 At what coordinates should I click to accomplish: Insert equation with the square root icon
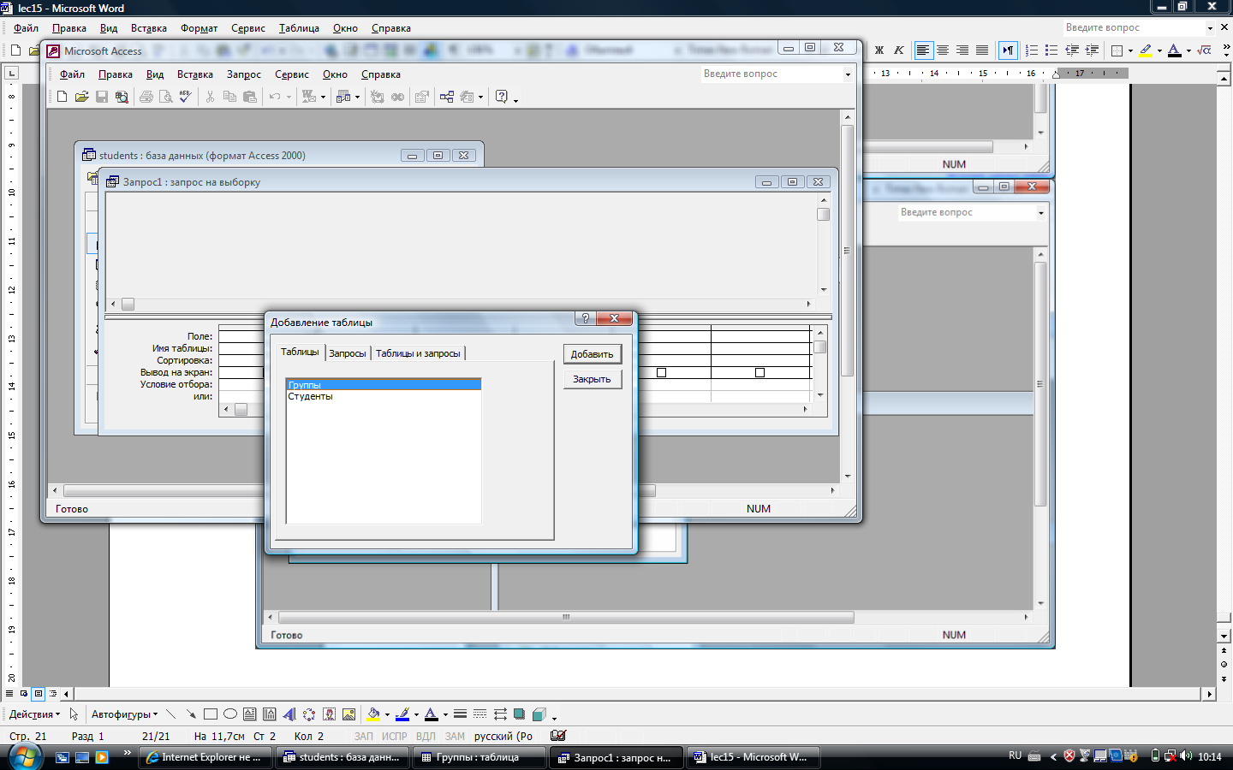point(1205,50)
